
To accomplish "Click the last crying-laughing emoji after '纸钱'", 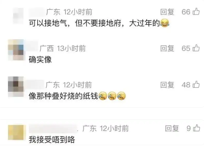I will [x=121, y=96].
